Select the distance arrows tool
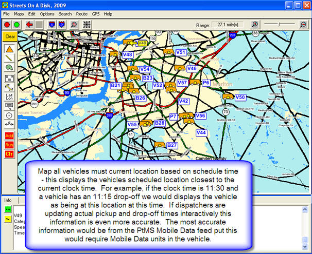The image size is (312, 254). click(9, 124)
